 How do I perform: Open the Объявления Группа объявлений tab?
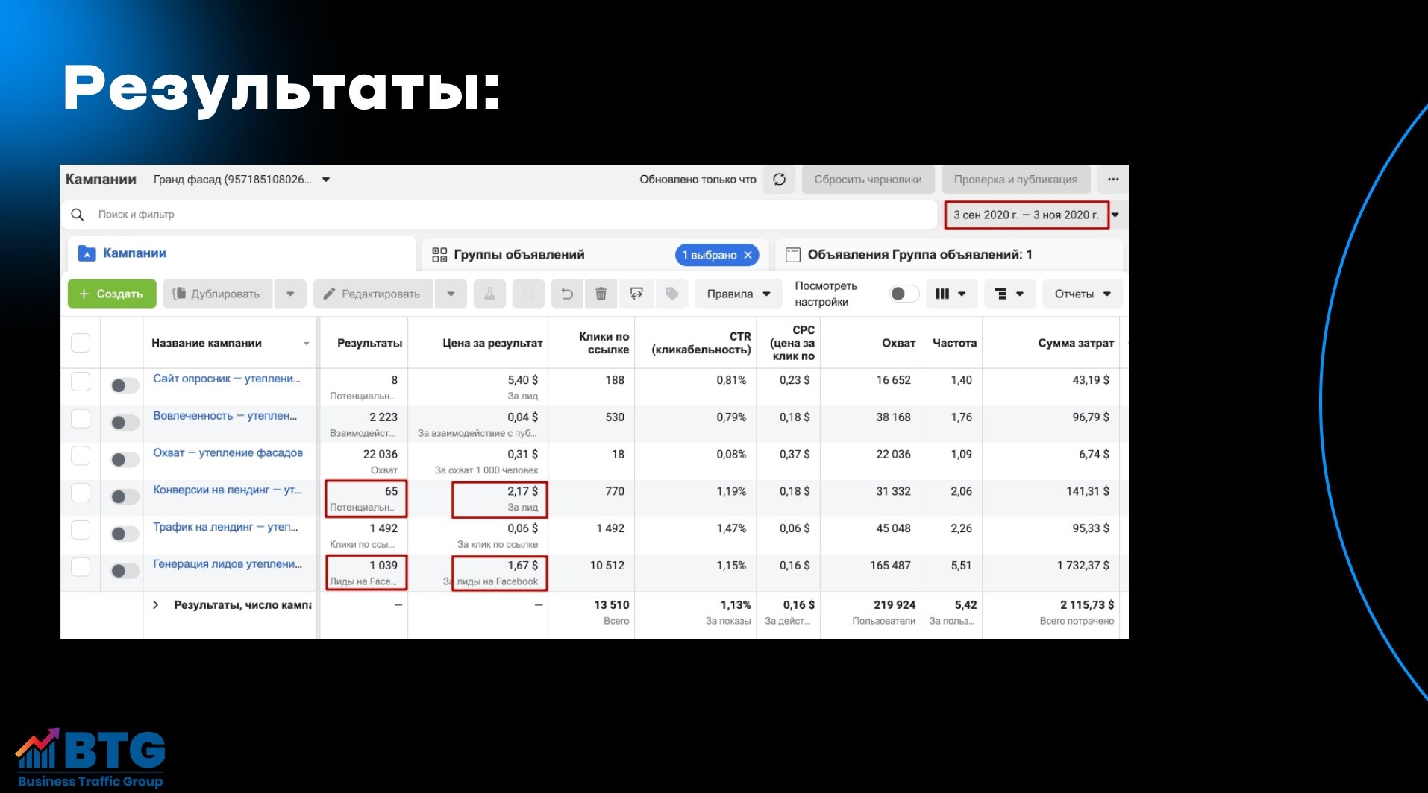[920, 254]
